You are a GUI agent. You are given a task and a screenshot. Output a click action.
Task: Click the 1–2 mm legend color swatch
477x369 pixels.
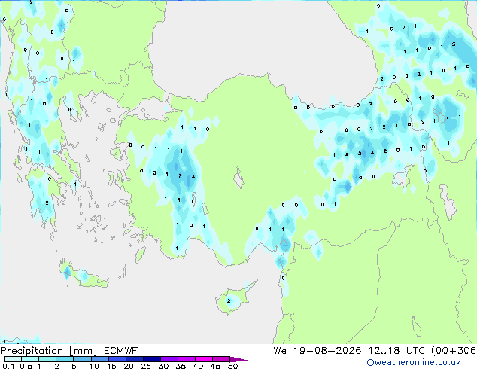tap(47, 359)
